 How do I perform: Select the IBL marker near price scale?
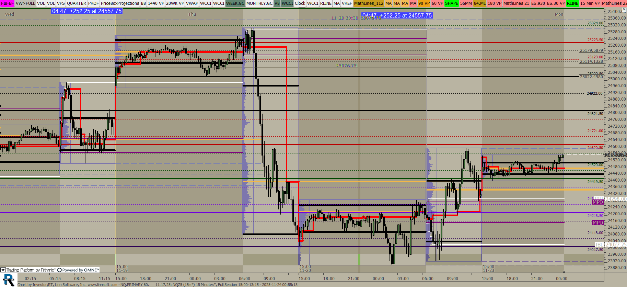pos(599,245)
